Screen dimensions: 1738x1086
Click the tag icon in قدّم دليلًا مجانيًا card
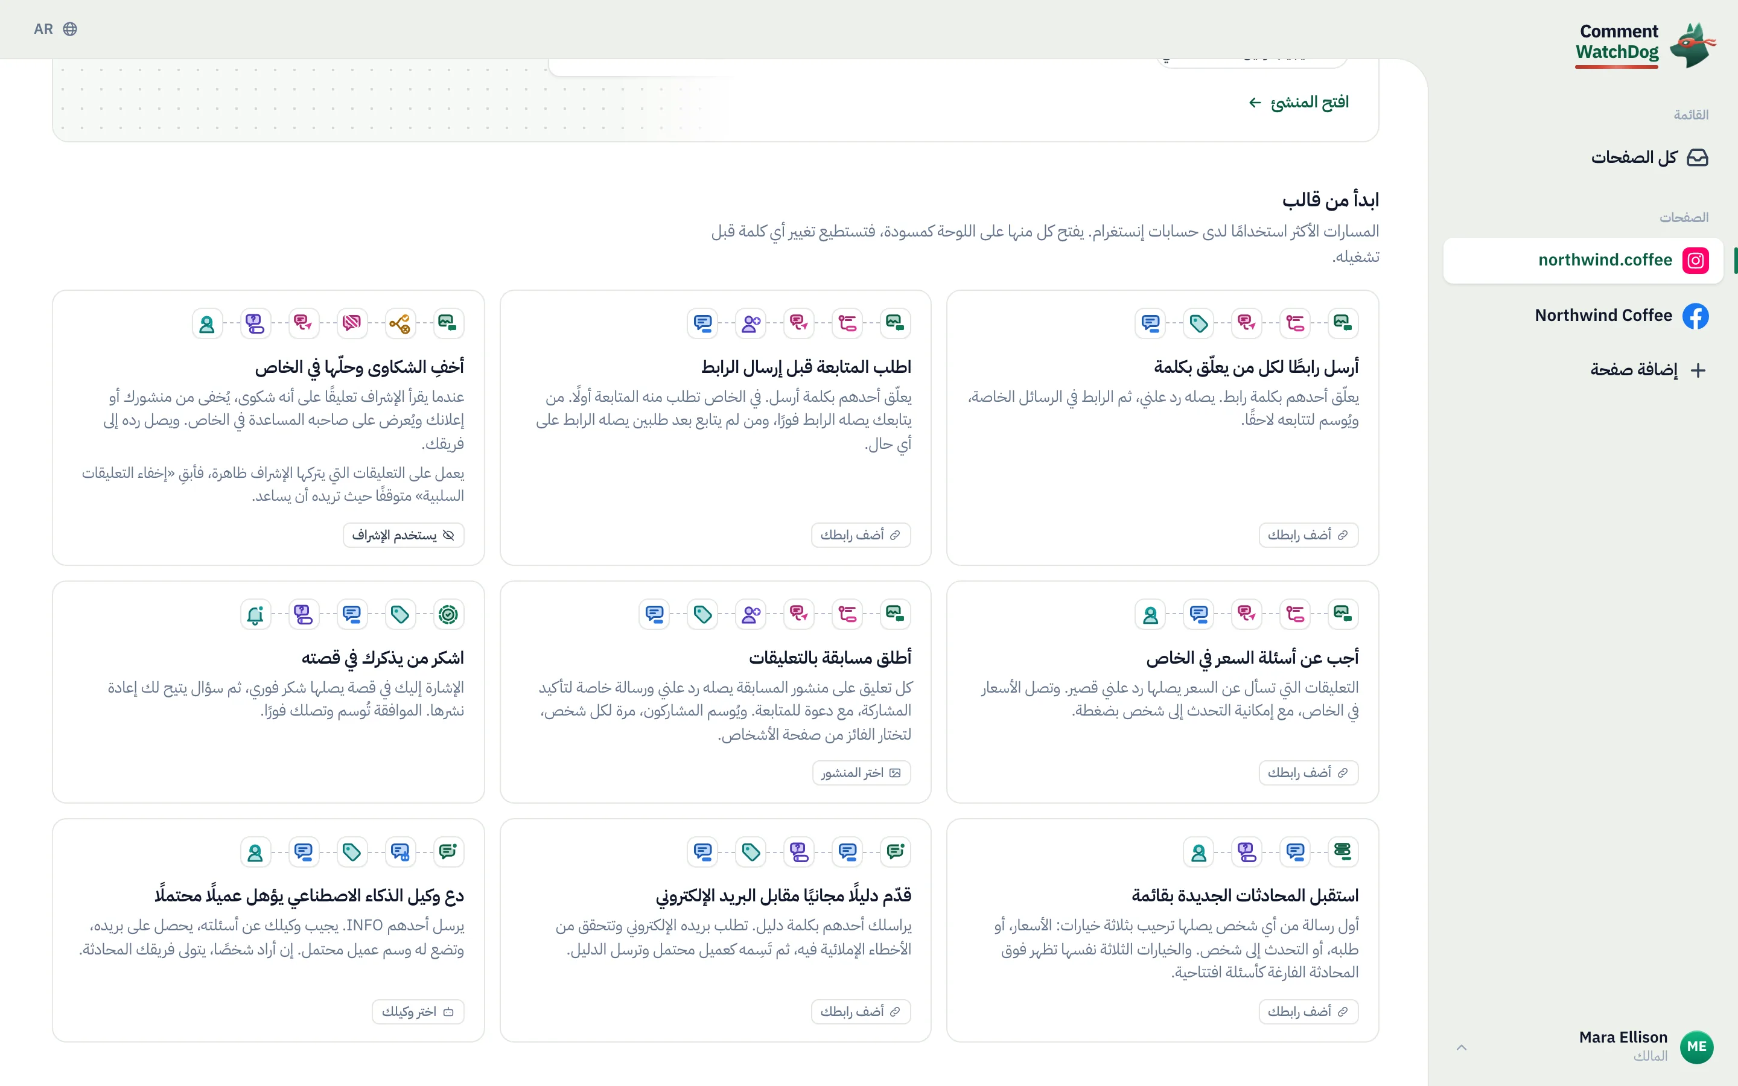tap(751, 852)
